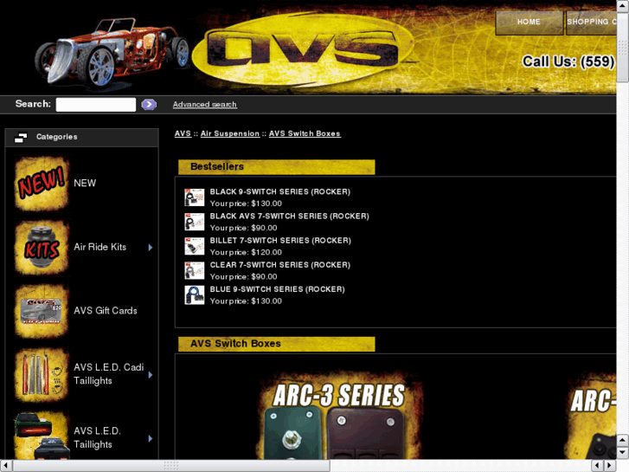Click the Categories header icon

pyautogui.click(x=21, y=138)
